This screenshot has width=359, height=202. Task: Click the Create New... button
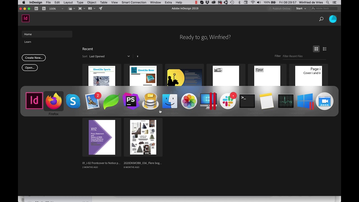point(34,58)
